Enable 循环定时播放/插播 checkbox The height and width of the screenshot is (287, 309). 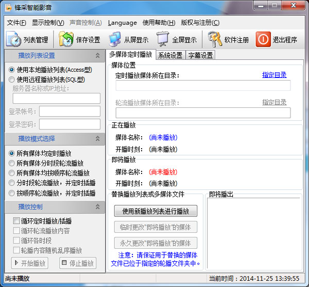pyautogui.click(x=17, y=221)
